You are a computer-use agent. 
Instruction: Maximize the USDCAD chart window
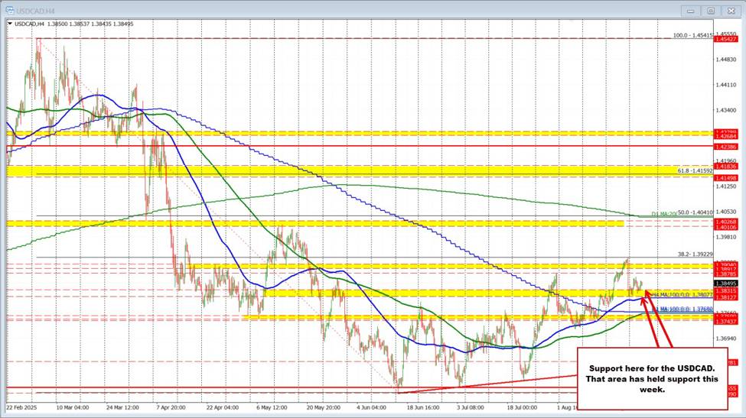click(x=710, y=11)
